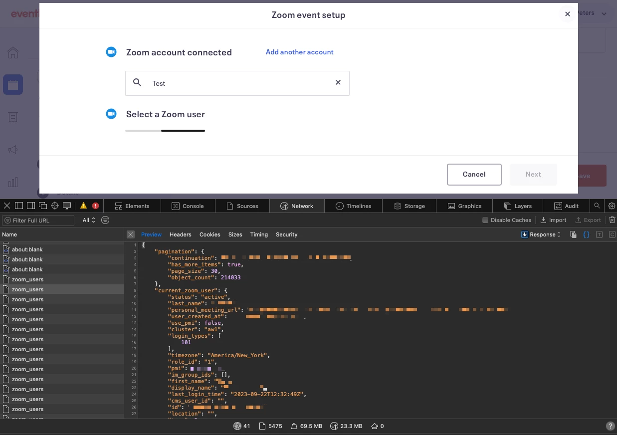Select the Preview detail tab
617x435 pixels.
[151, 234]
